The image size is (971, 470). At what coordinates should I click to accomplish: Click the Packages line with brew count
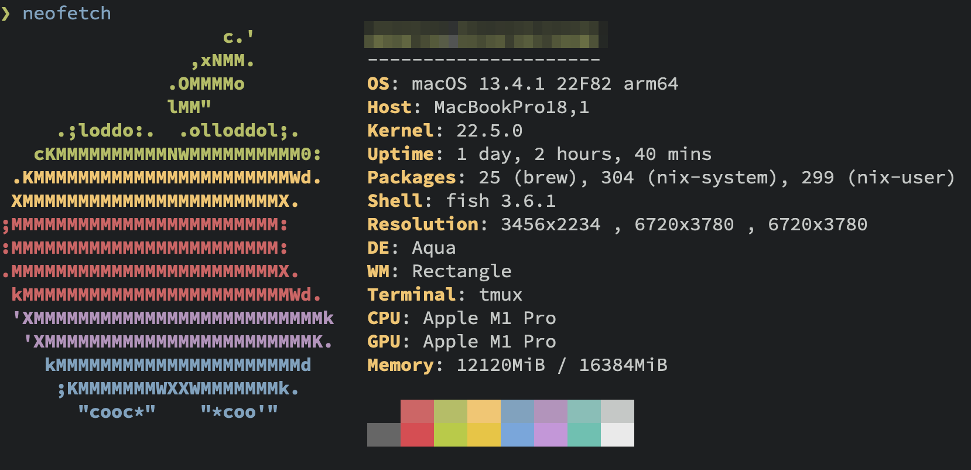(661, 178)
